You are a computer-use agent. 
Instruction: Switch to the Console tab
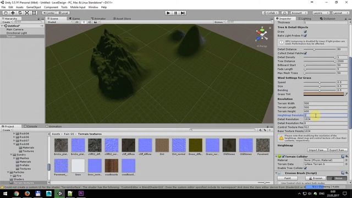(31, 127)
